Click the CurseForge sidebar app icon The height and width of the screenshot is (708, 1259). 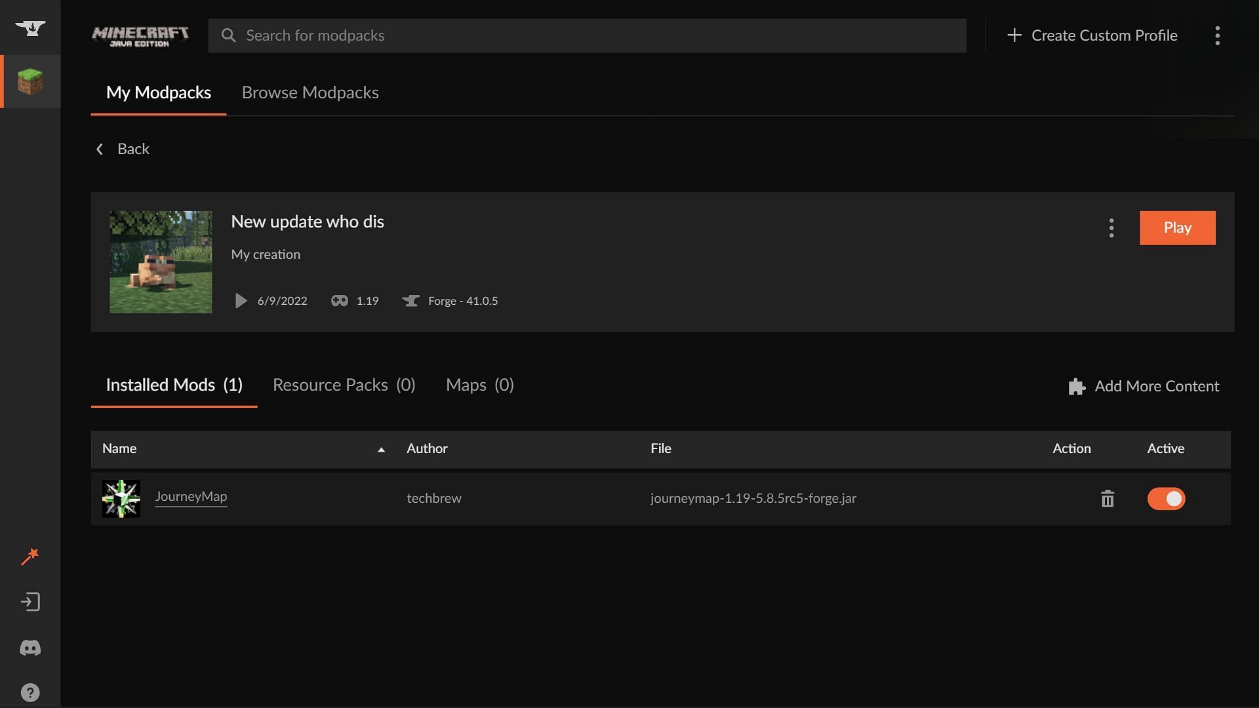pyautogui.click(x=30, y=28)
